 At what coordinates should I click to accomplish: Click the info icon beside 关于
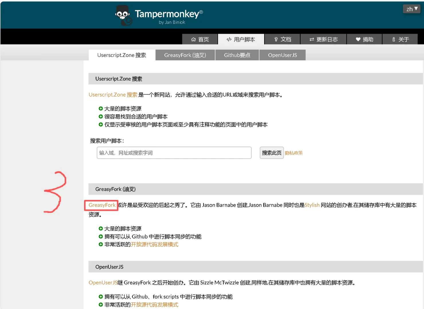click(x=394, y=39)
